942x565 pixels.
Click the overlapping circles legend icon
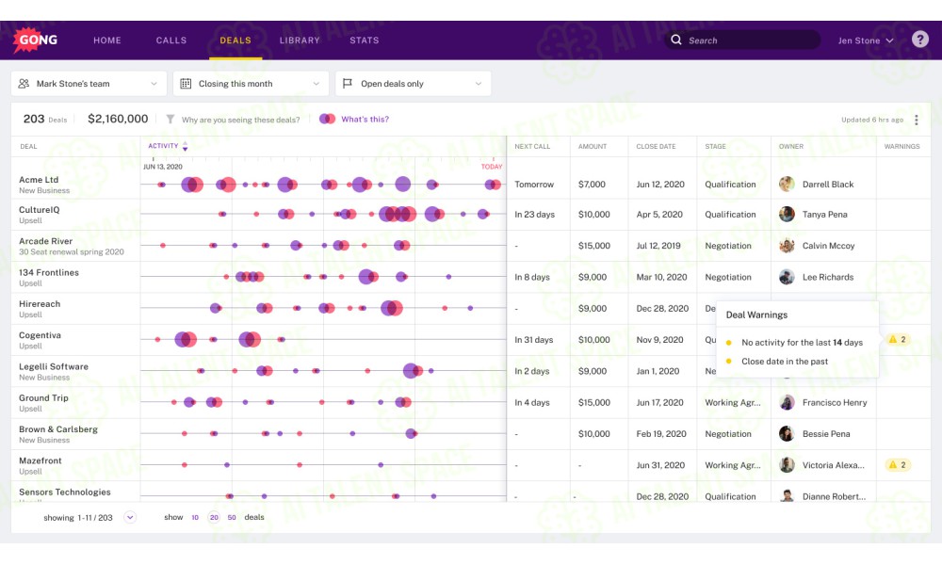click(x=328, y=119)
